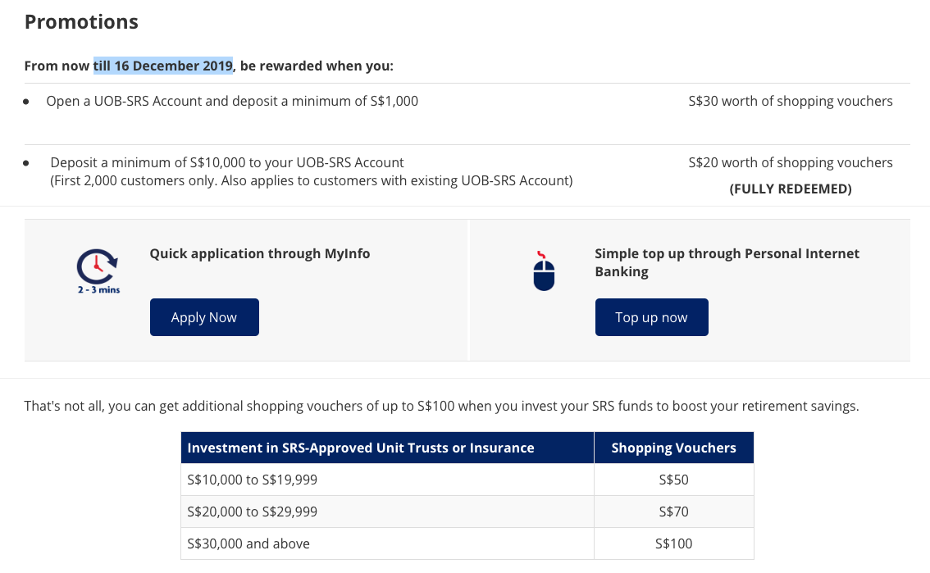Click the 'S$100' voucher table cell
930x573 pixels.
674,543
